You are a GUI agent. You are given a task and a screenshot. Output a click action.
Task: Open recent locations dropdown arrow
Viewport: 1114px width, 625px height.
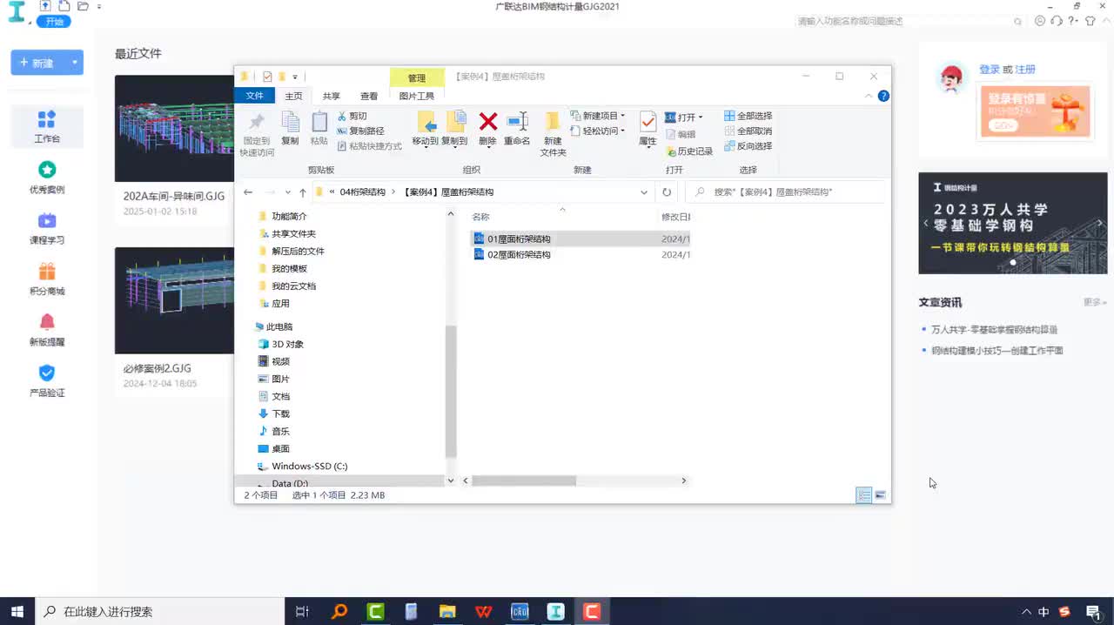288,192
